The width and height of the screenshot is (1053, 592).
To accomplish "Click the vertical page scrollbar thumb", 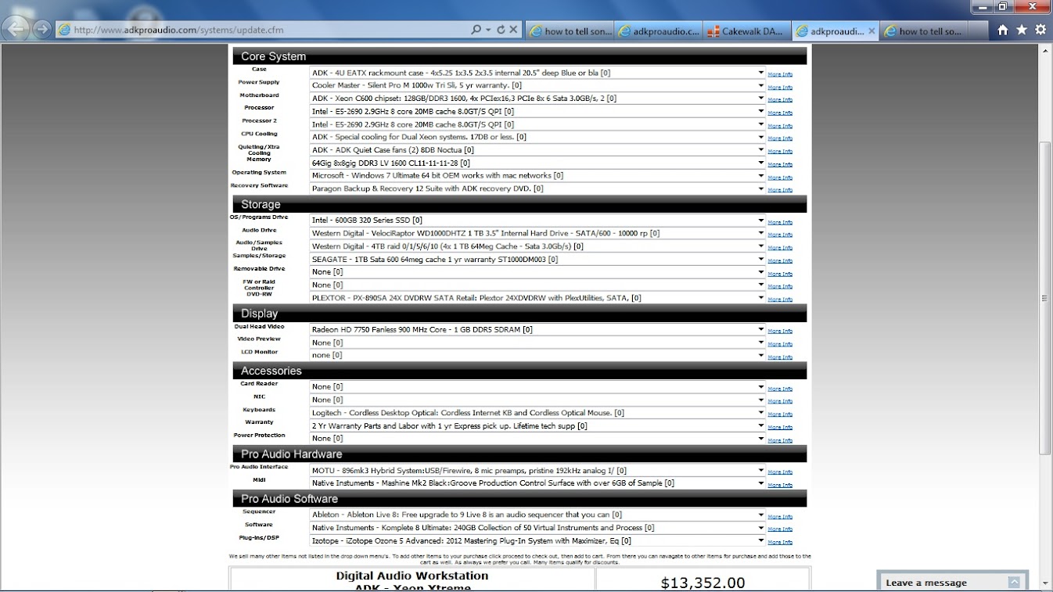I will click(x=1046, y=298).
